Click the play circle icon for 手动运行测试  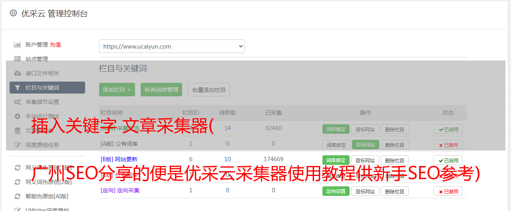point(18,116)
